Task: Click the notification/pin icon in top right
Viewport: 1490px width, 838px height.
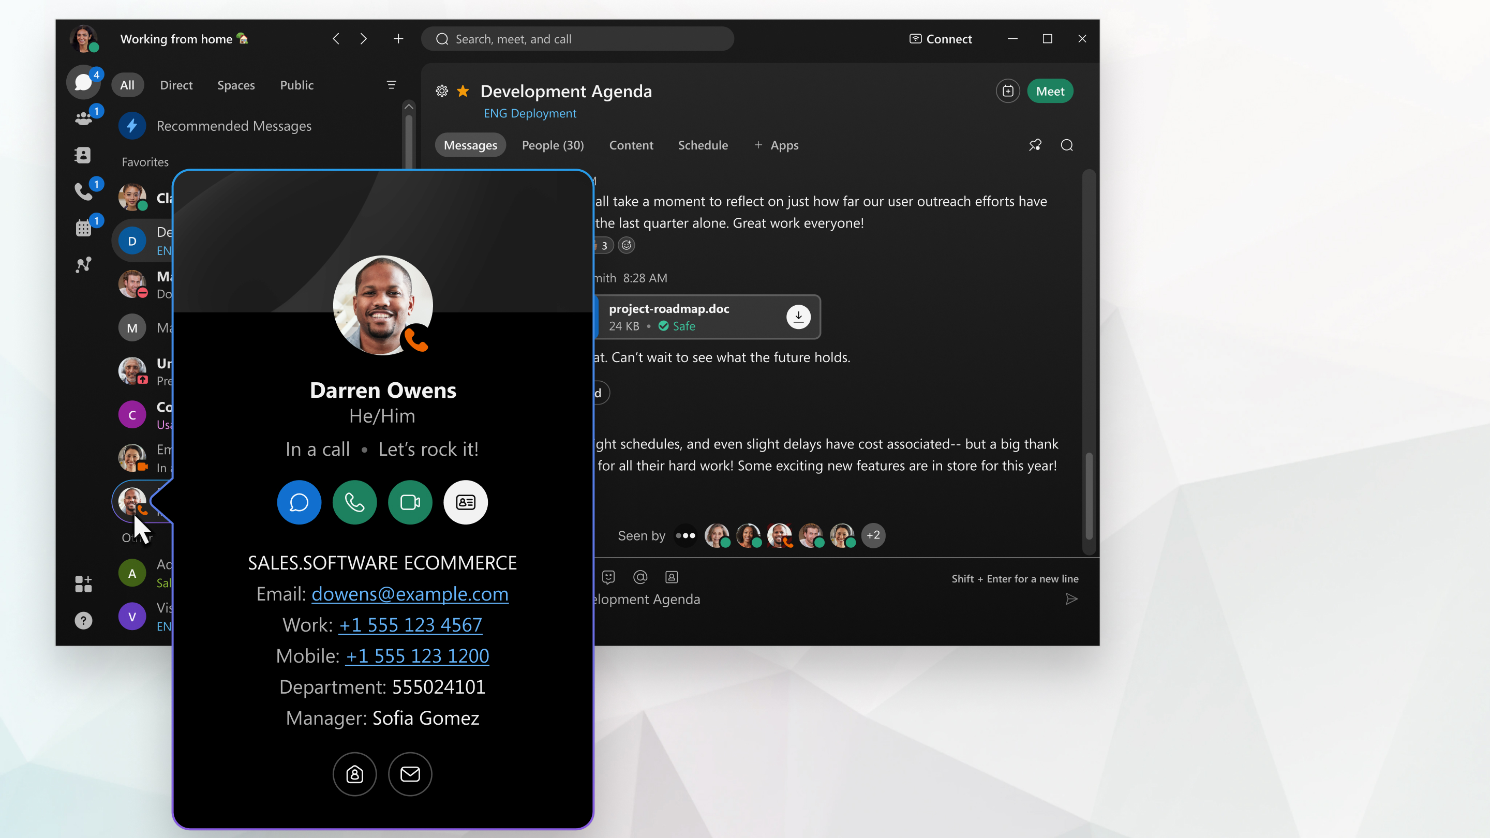Action: point(1036,144)
